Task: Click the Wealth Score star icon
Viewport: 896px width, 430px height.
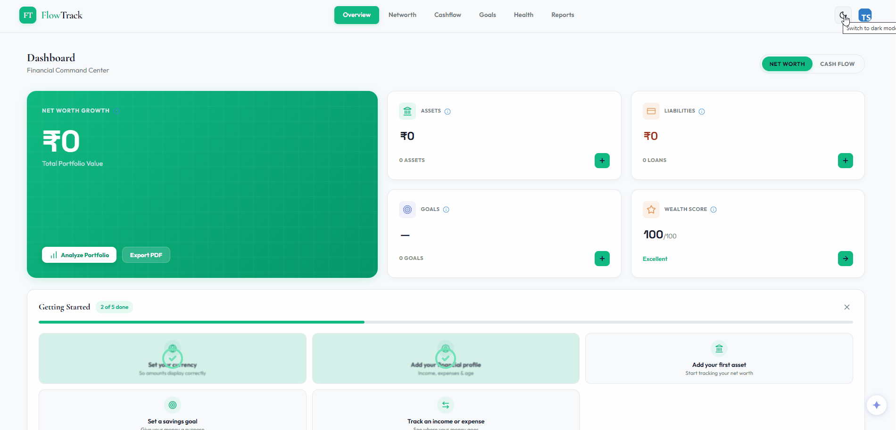Action: click(x=651, y=210)
